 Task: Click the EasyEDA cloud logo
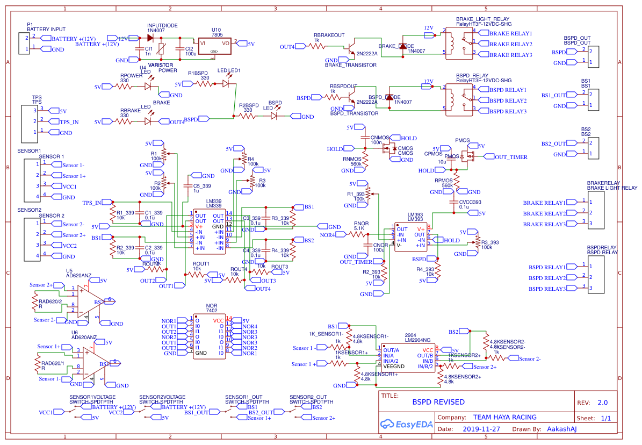[x=388, y=425]
